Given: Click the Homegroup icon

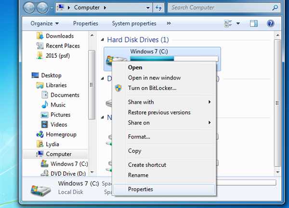Looking at the screenshot, I should point(40,134).
